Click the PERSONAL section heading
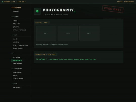 (x=15, y=17)
